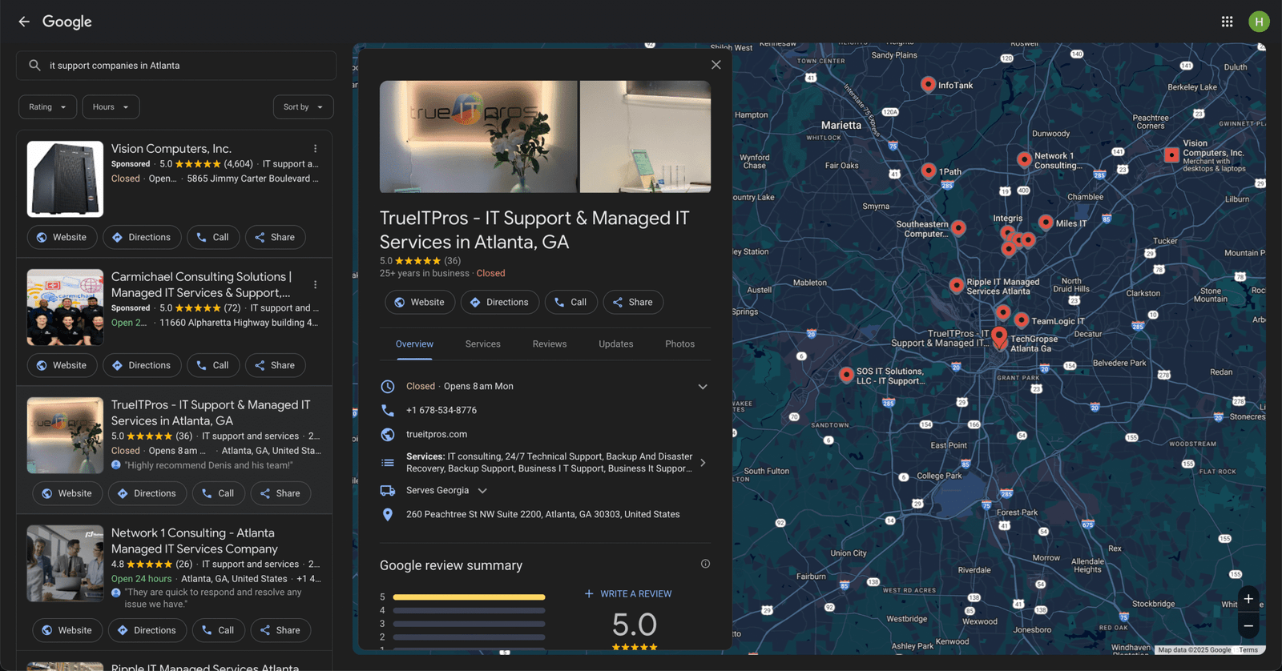
Task: Select the Ripple IT Managed Services pin
Action: point(956,285)
